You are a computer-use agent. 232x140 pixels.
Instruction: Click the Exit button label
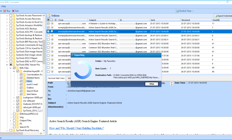point(17,11)
